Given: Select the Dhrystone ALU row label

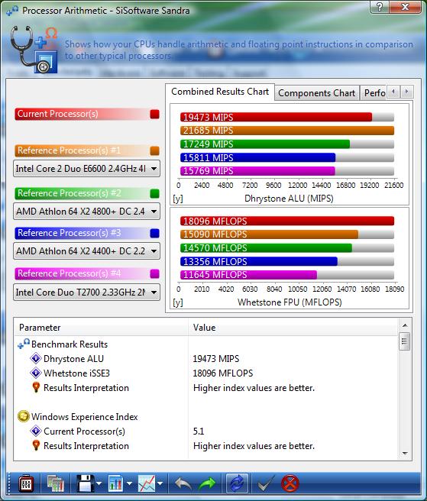Looking at the screenshot, I should coord(73,358).
